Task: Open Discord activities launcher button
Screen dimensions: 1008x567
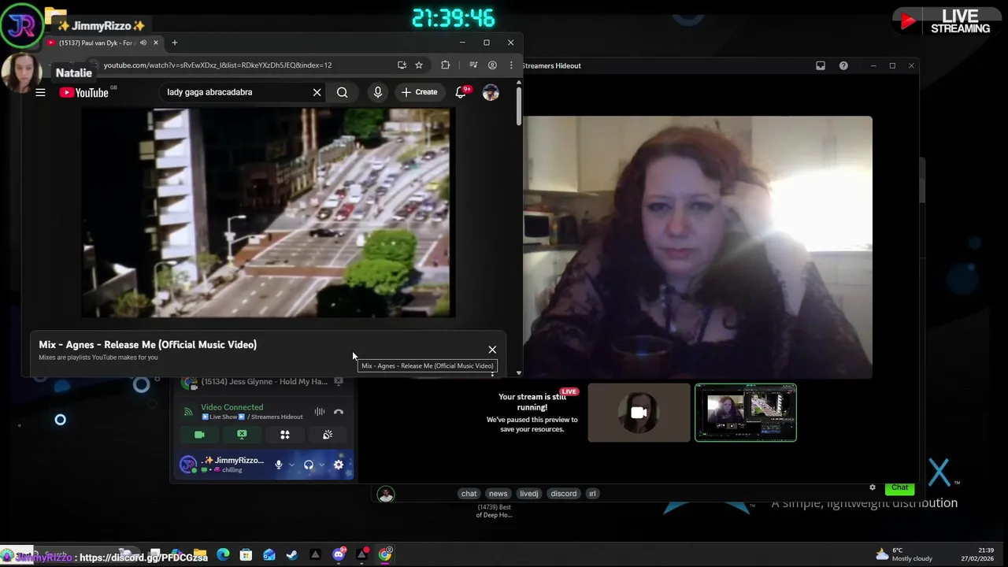Action: click(285, 434)
